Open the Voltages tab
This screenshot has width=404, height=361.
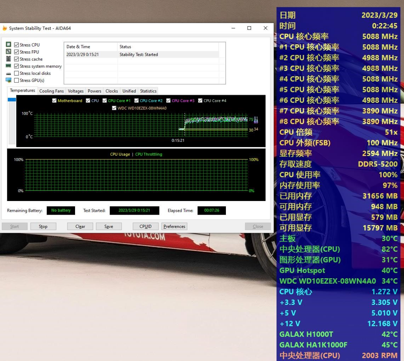pyautogui.click(x=75, y=91)
